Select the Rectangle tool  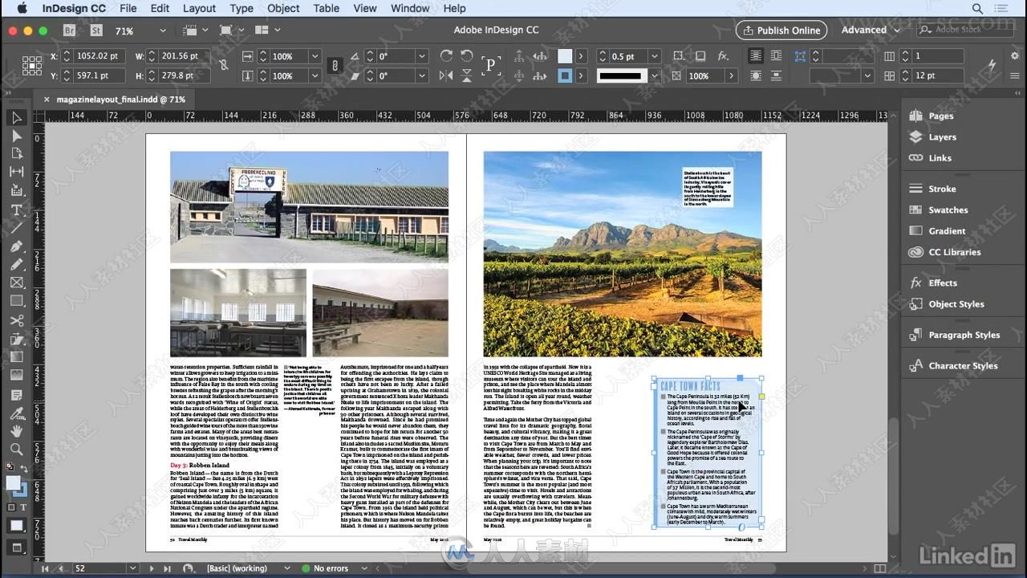tap(16, 301)
